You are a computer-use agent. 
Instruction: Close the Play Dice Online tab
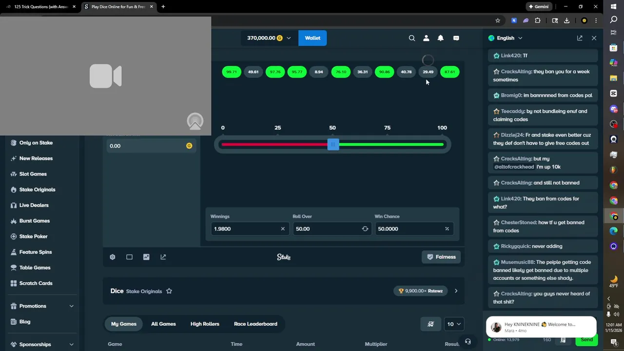(151, 6)
